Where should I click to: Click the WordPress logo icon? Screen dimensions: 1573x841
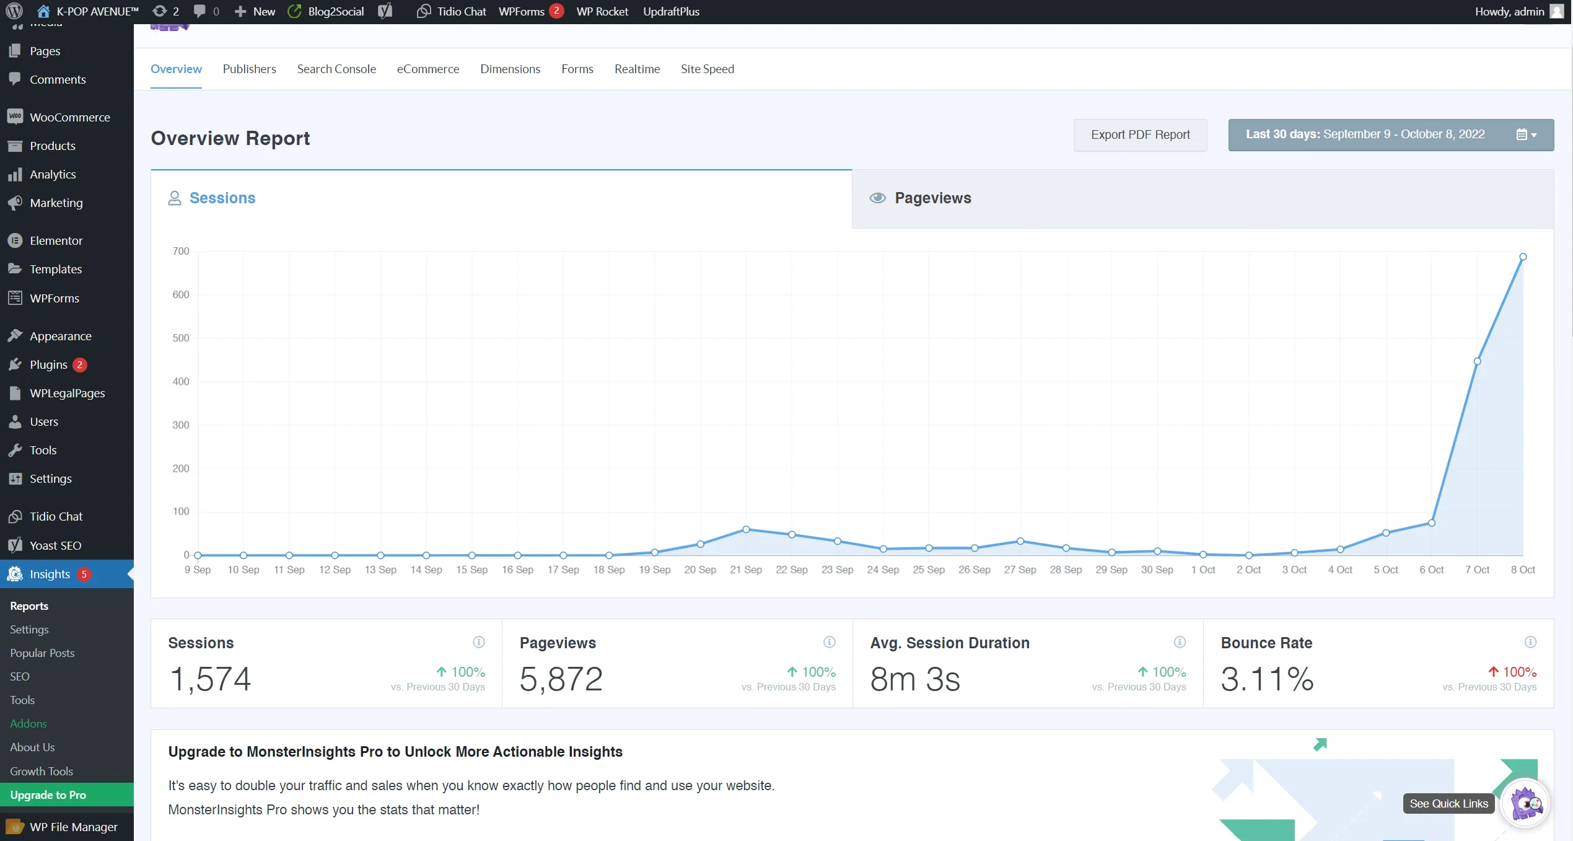[14, 11]
